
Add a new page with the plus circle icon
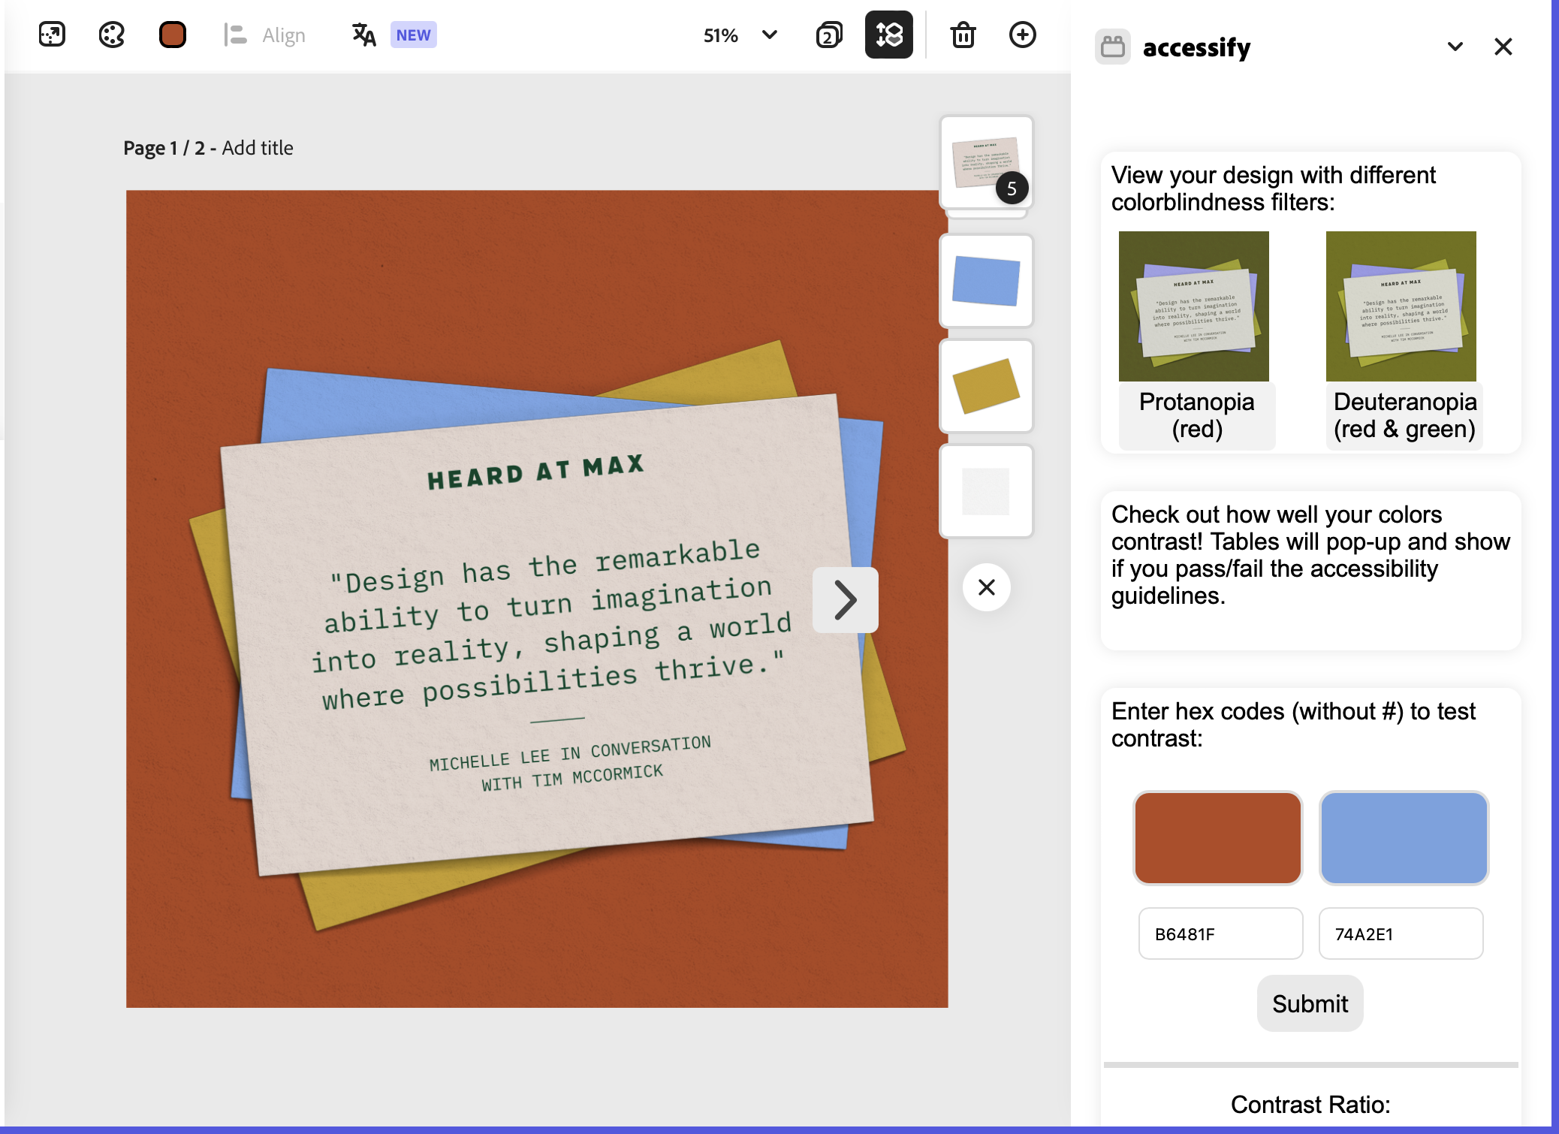point(1022,35)
